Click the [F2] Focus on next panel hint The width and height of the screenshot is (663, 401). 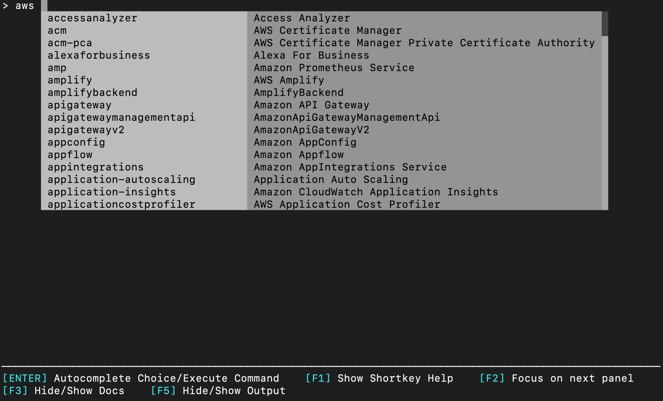point(557,378)
